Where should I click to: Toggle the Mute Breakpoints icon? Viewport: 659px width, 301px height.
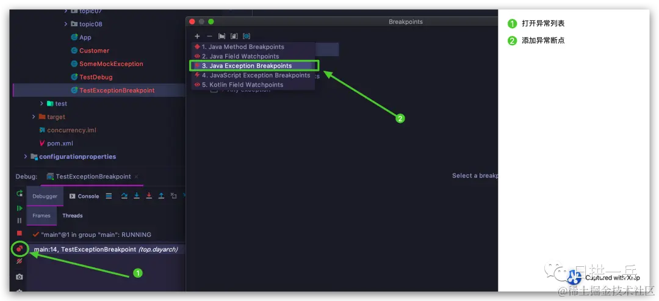(20, 261)
